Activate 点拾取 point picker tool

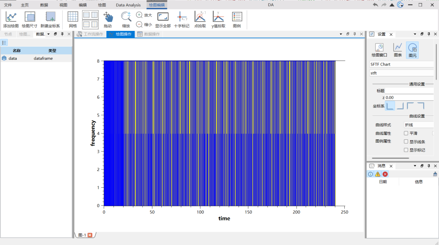click(200, 20)
